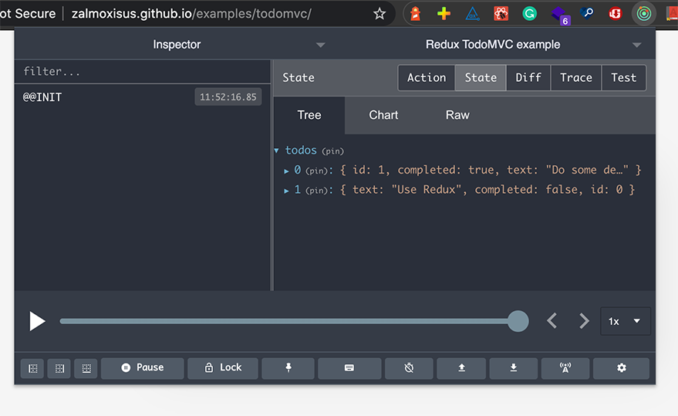Click the Persist pin button
678x416 pixels.
click(x=288, y=368)
